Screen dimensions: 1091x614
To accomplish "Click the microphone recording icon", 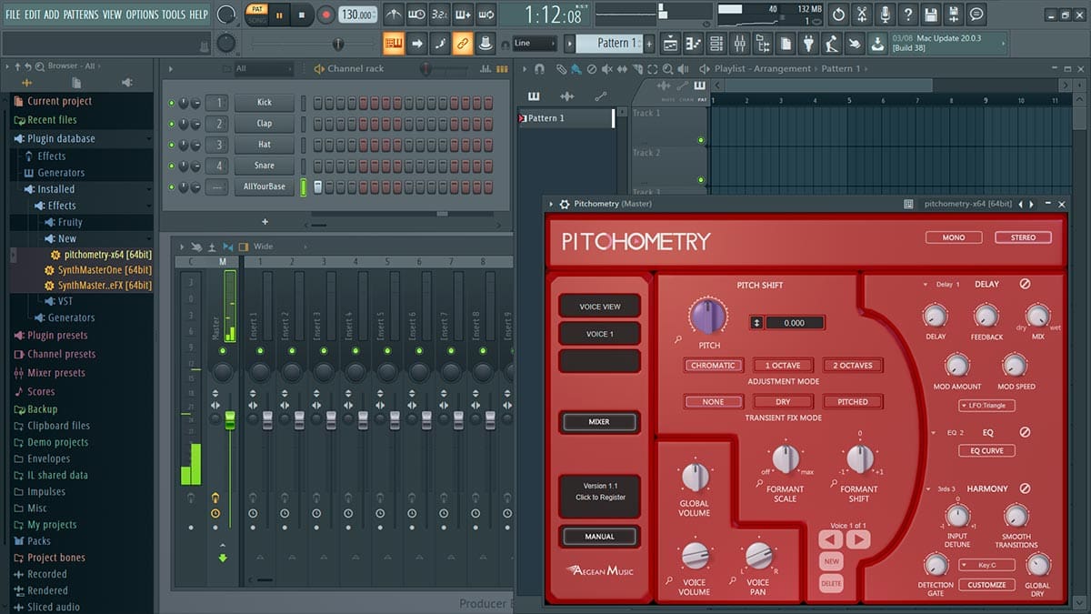I will click(x=885, y=15).
